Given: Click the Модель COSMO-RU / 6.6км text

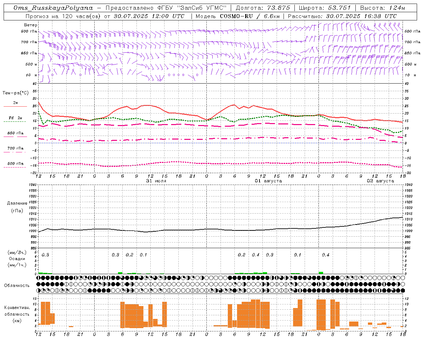Looking at the screenshot, I should 238,16.
